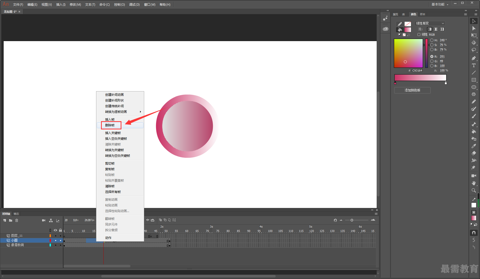
Task: Select the S saturation radio button
Action: pos(432,45)
